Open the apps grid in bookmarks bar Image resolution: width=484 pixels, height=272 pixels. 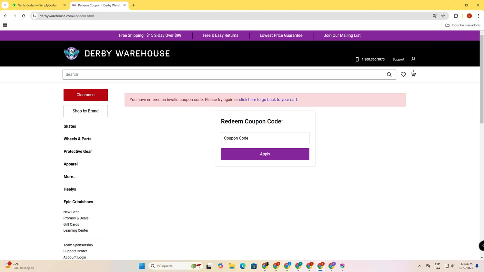click(5, 25)
